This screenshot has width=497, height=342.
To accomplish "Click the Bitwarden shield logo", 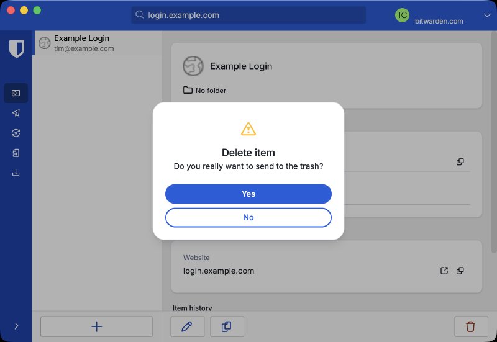I will 16,49.
